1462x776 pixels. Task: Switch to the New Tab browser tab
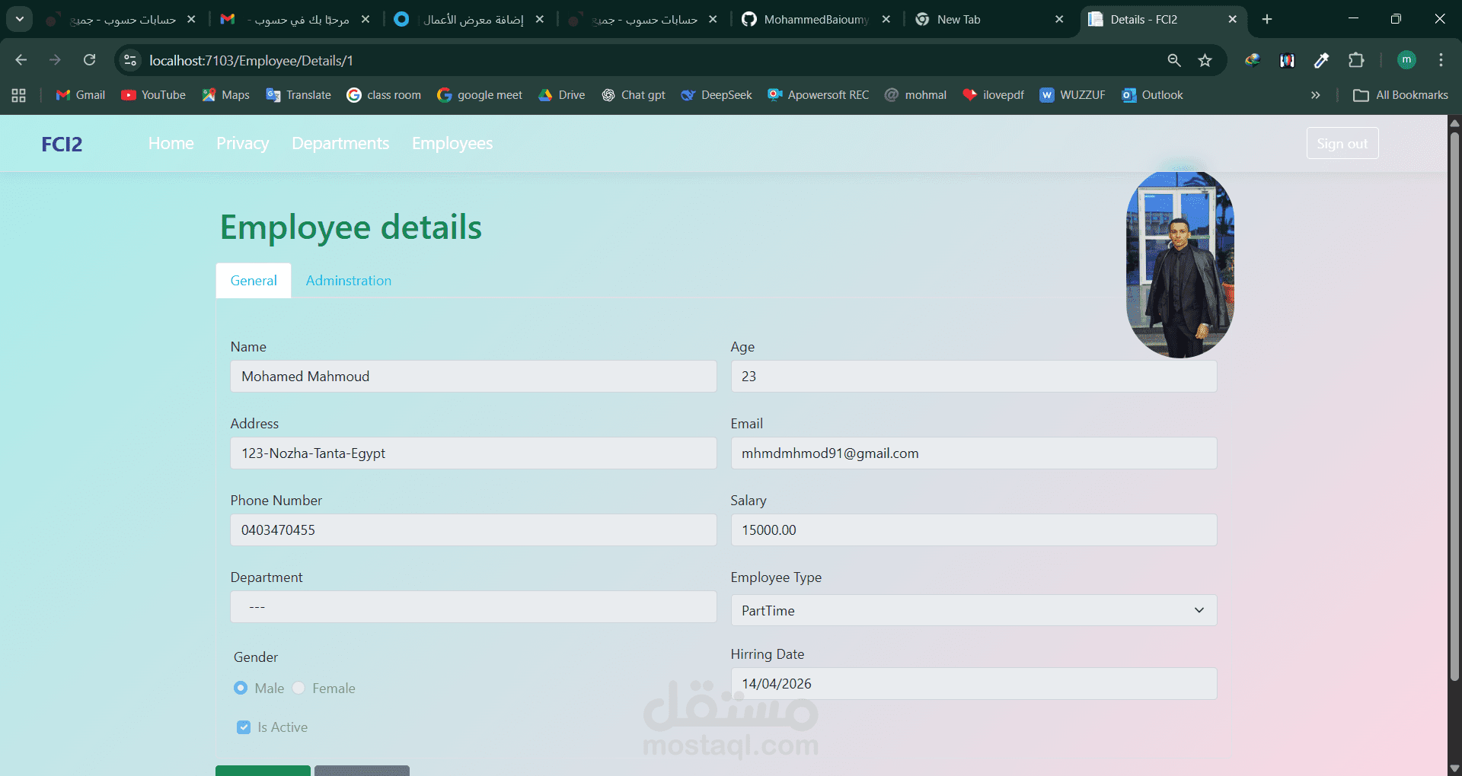[x=990, y=19]
